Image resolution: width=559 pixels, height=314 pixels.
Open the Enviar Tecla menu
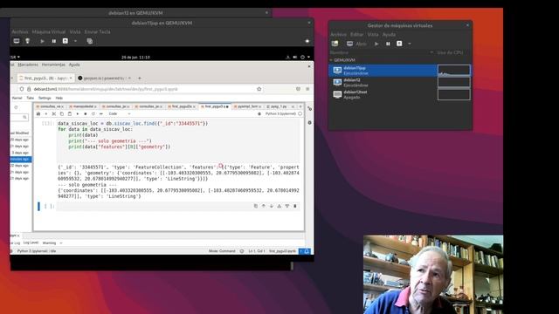pos(97,31)
